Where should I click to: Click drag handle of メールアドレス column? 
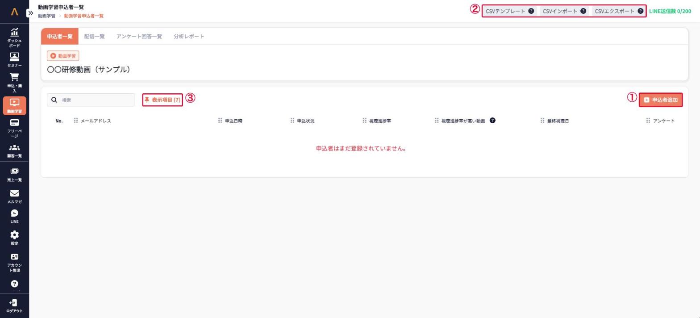76,121
